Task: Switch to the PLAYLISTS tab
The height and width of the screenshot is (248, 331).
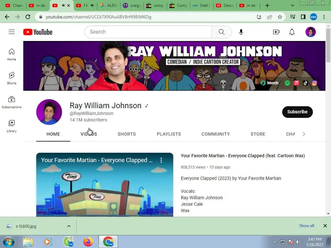Action: click(x=169, y=134)
